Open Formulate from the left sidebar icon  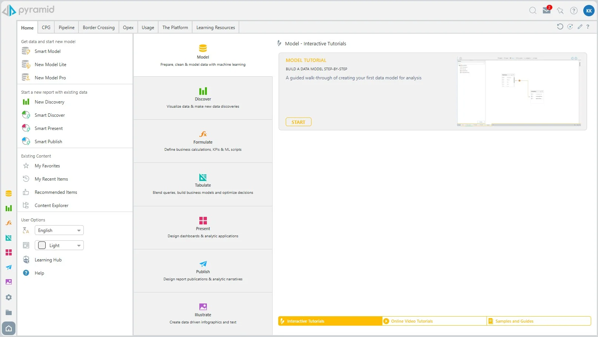click(9, 223)
